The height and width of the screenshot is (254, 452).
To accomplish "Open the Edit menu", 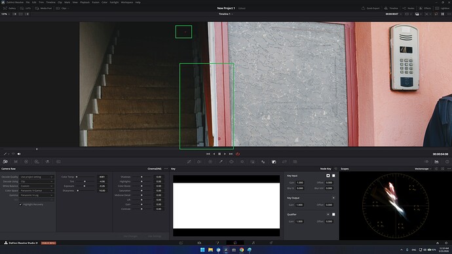I will click(34, 3).
